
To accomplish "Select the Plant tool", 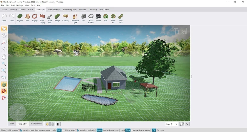I will [106, 18].
